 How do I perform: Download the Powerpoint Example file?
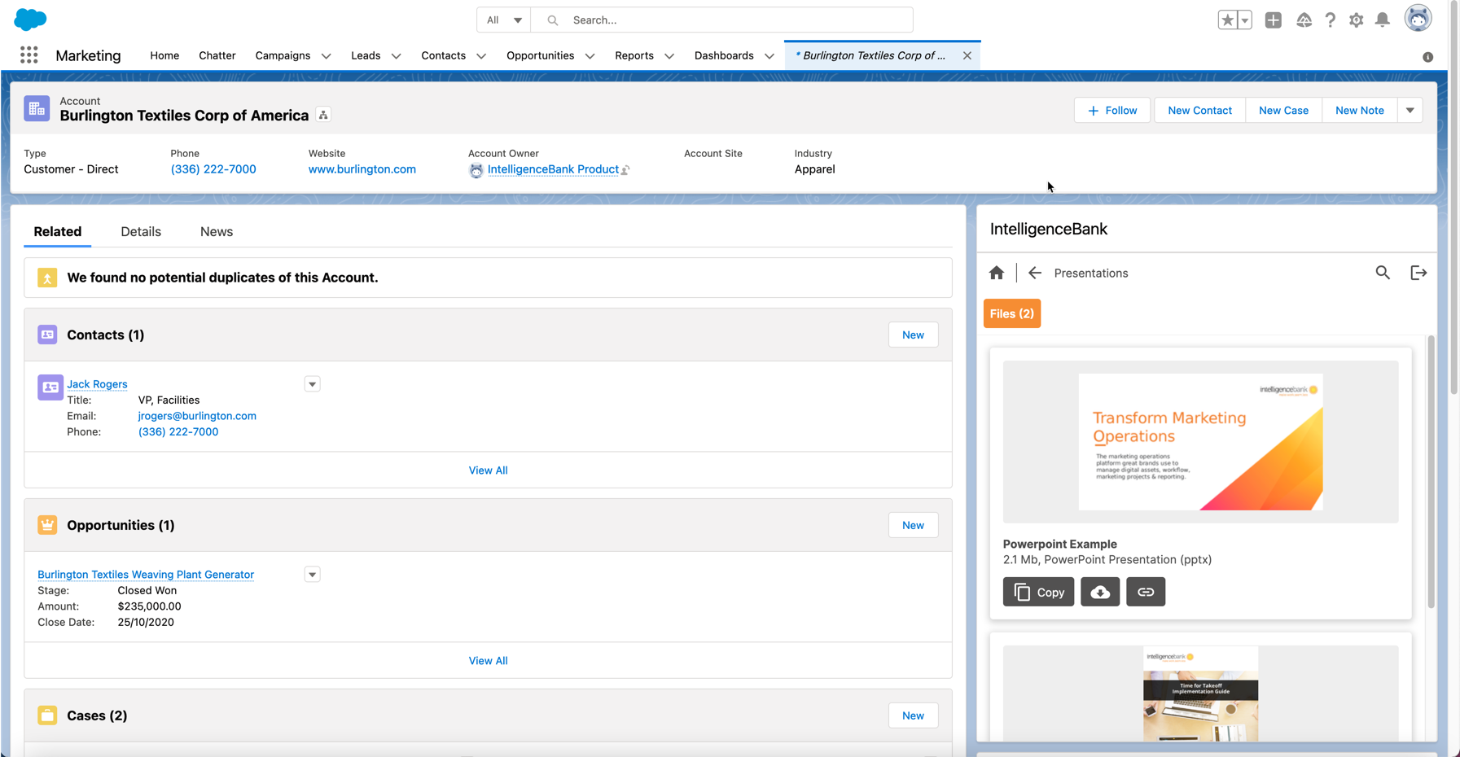point(1100,592)
